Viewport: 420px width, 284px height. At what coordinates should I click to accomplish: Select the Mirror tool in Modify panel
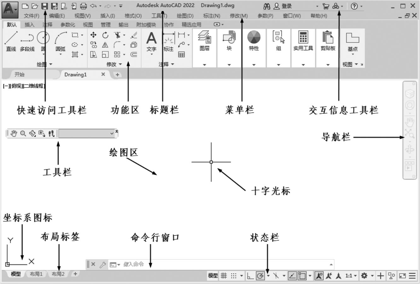pos(105,45)
